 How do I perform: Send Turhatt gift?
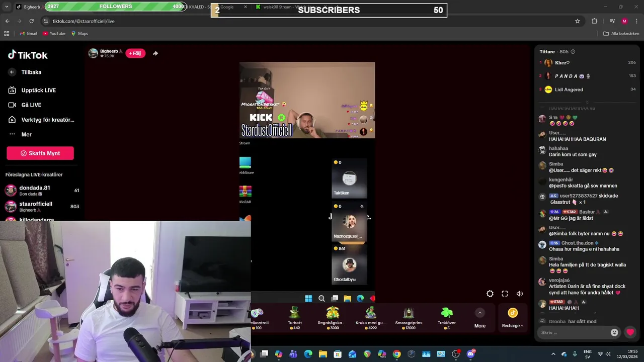tap(294, 318)
